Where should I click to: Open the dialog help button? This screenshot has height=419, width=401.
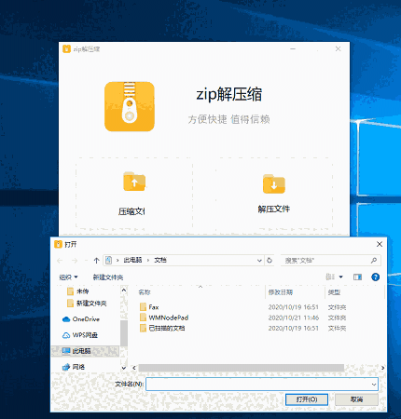[375, 277]
